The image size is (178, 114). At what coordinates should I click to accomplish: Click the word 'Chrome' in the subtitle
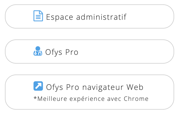coord(136,99)
